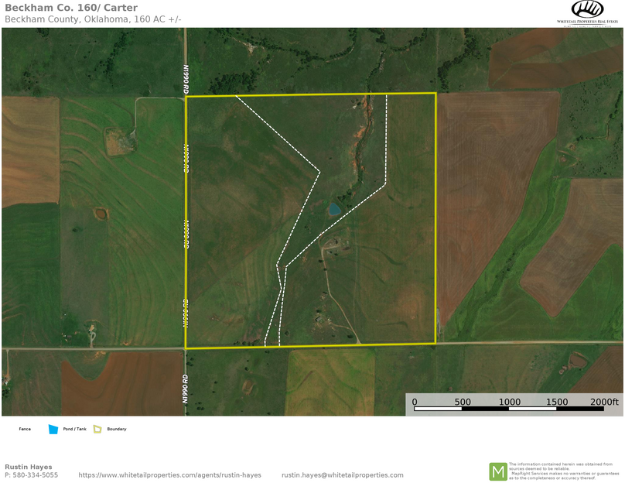Click the MapRight disclaimer text

[564, 471]
